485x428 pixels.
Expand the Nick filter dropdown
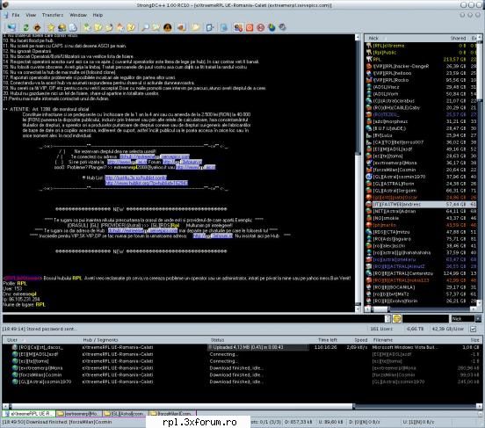click(478, 318)
